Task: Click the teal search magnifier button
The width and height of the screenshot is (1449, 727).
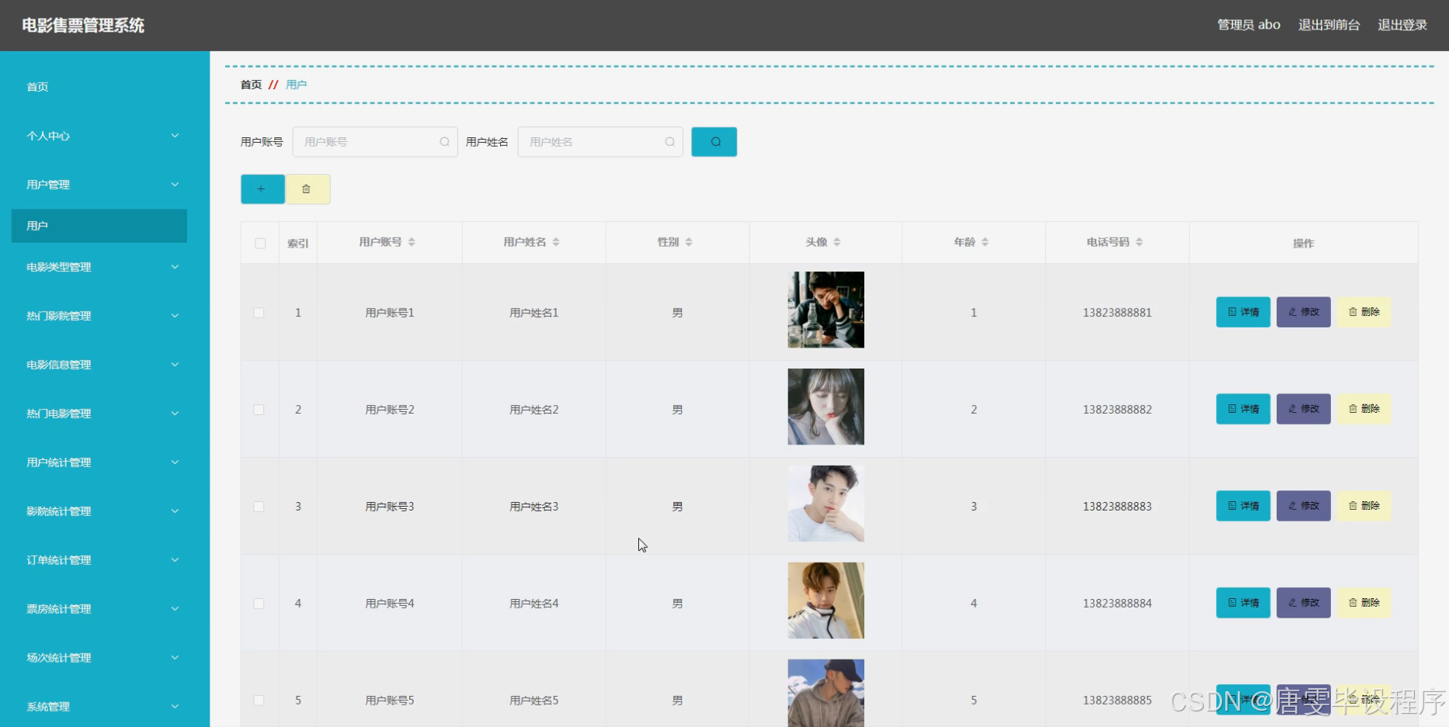Action: [714, 142]
